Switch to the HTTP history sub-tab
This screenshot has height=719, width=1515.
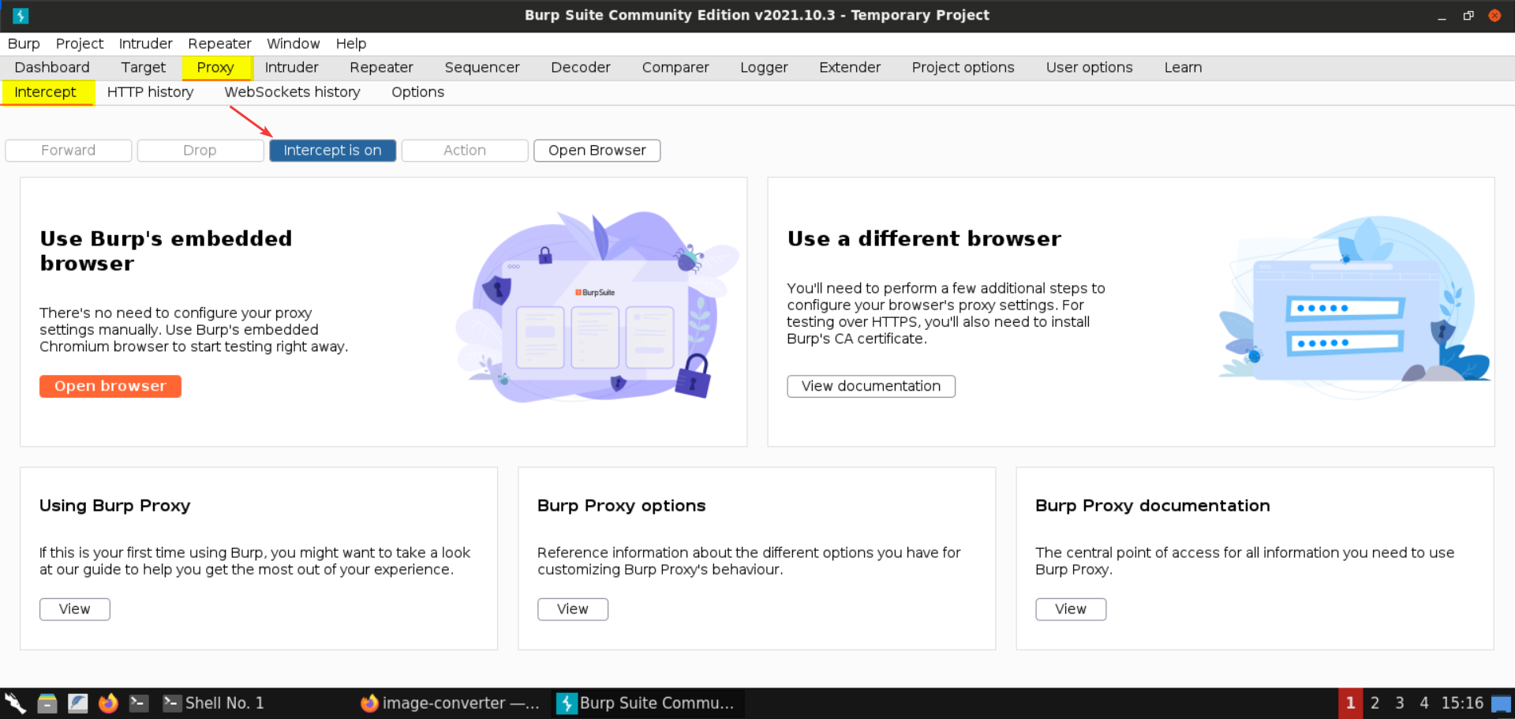tap(150, 92)
